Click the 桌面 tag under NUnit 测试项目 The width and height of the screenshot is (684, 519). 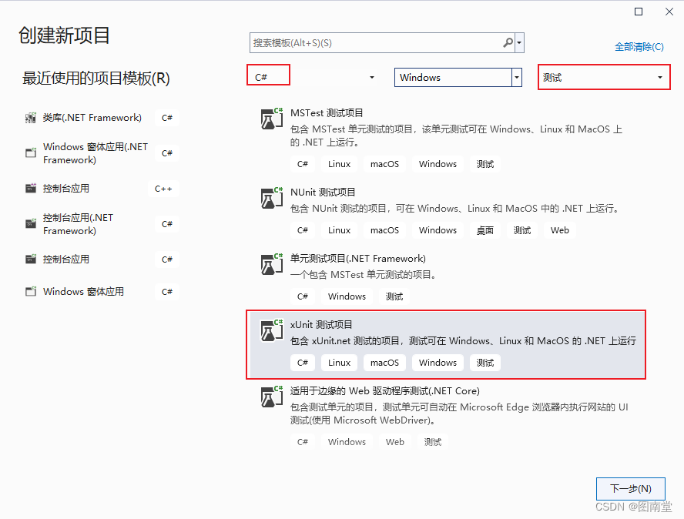coord(485,229)
